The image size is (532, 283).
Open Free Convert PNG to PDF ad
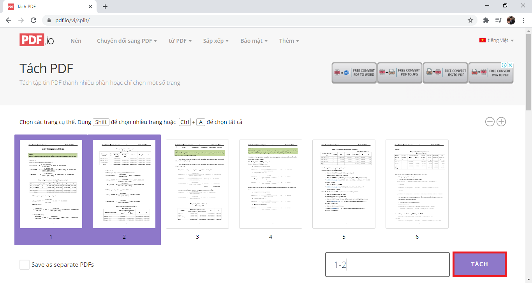pyautogui.click(x=491, y=73)
